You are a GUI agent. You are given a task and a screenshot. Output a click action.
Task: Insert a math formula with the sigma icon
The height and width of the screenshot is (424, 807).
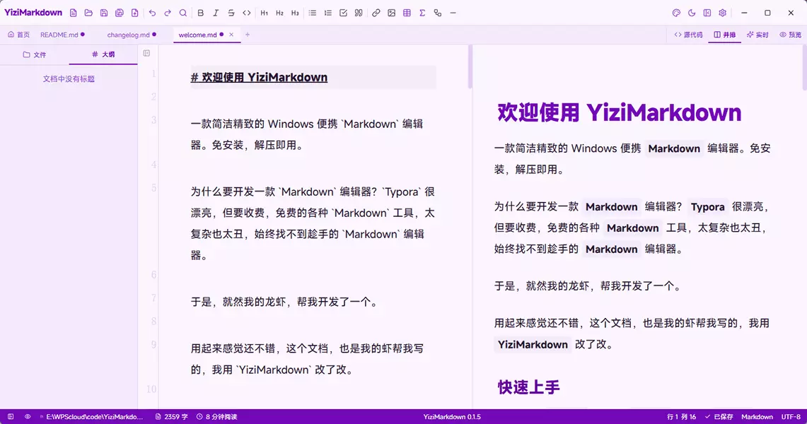[x=422, y=13]
